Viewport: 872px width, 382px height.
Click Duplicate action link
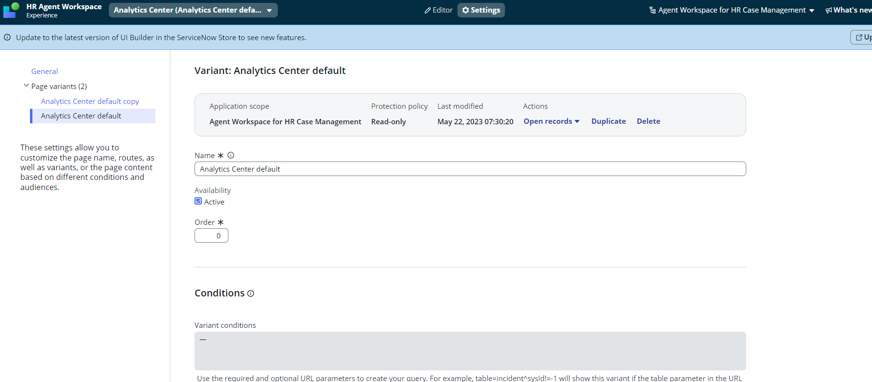tap(609, 121)
